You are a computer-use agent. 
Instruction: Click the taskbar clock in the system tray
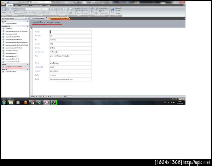point(180,103)
